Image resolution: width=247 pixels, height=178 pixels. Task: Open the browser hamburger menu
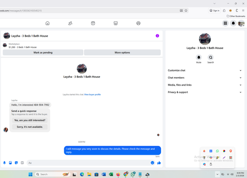click(243, 10)
